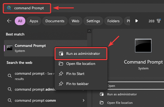Click the magnifier icon in the search box
Screen dimensions: 164x107
pyautogui.click(x=9, y=8)
